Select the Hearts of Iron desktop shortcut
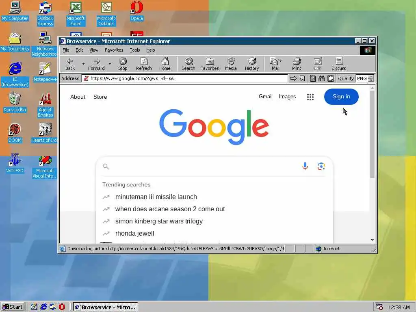The width and height of the screenshot is (416, 312). pos(44,133)
